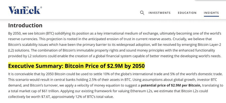Click the highlighted Executive Summary heading

(76, 66)
